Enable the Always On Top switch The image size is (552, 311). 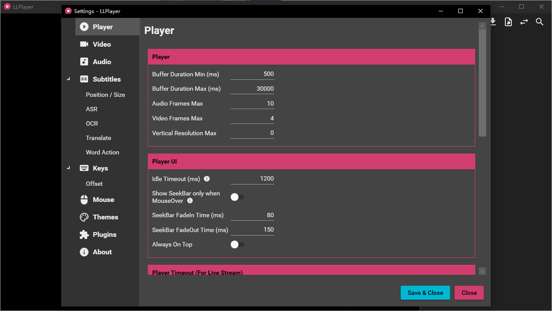click(x=237, y=245)
